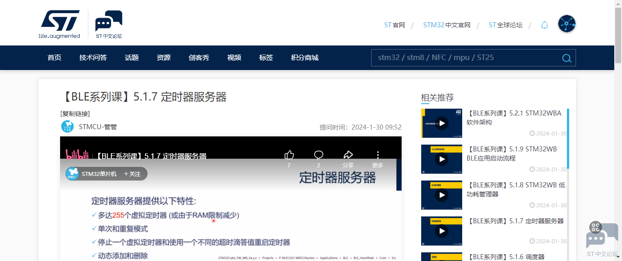
Task: Open the floating ST中文论坛 chat widget
Action: click(602, 239)
